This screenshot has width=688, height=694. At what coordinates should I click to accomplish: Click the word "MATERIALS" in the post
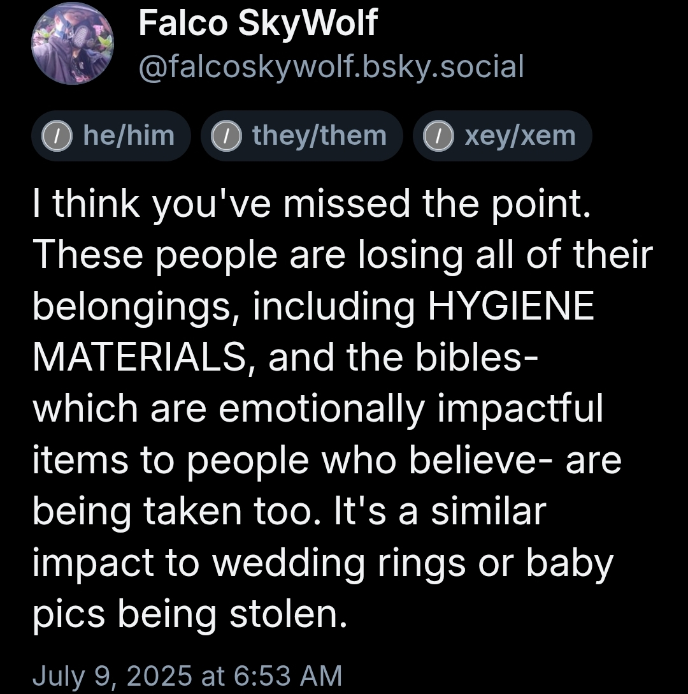click(139, 358)
